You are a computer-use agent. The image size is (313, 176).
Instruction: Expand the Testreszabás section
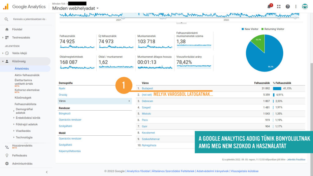point(3,38)
